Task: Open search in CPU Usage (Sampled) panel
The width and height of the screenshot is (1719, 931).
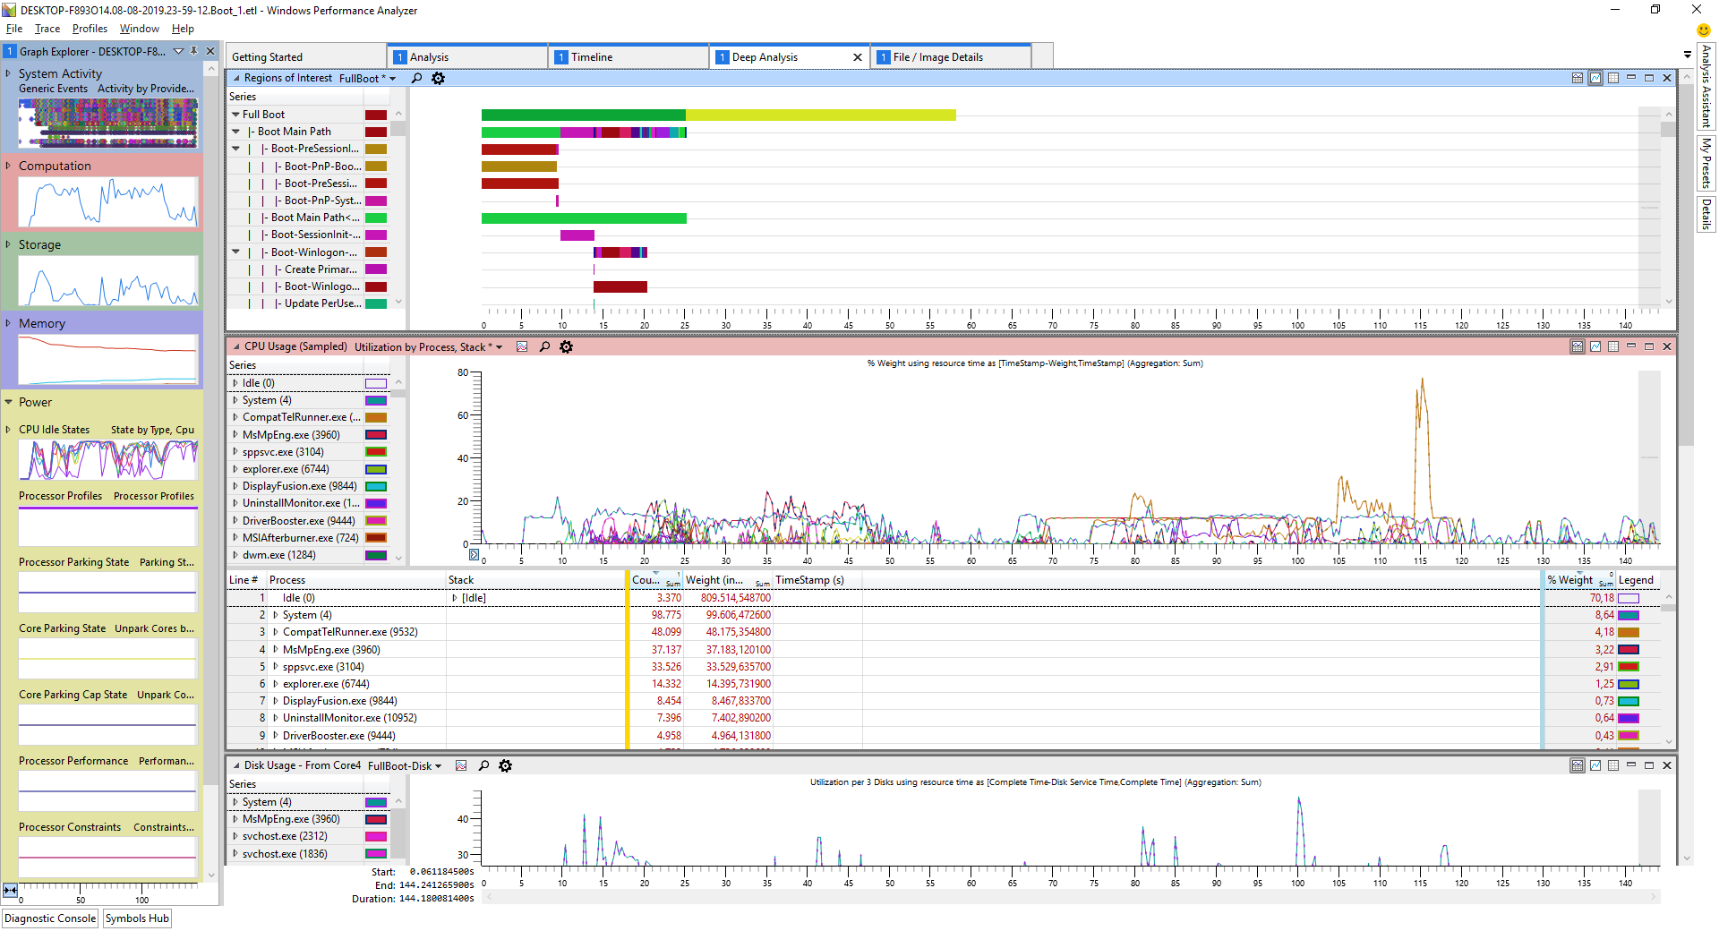Action: [x=544, y=347]
